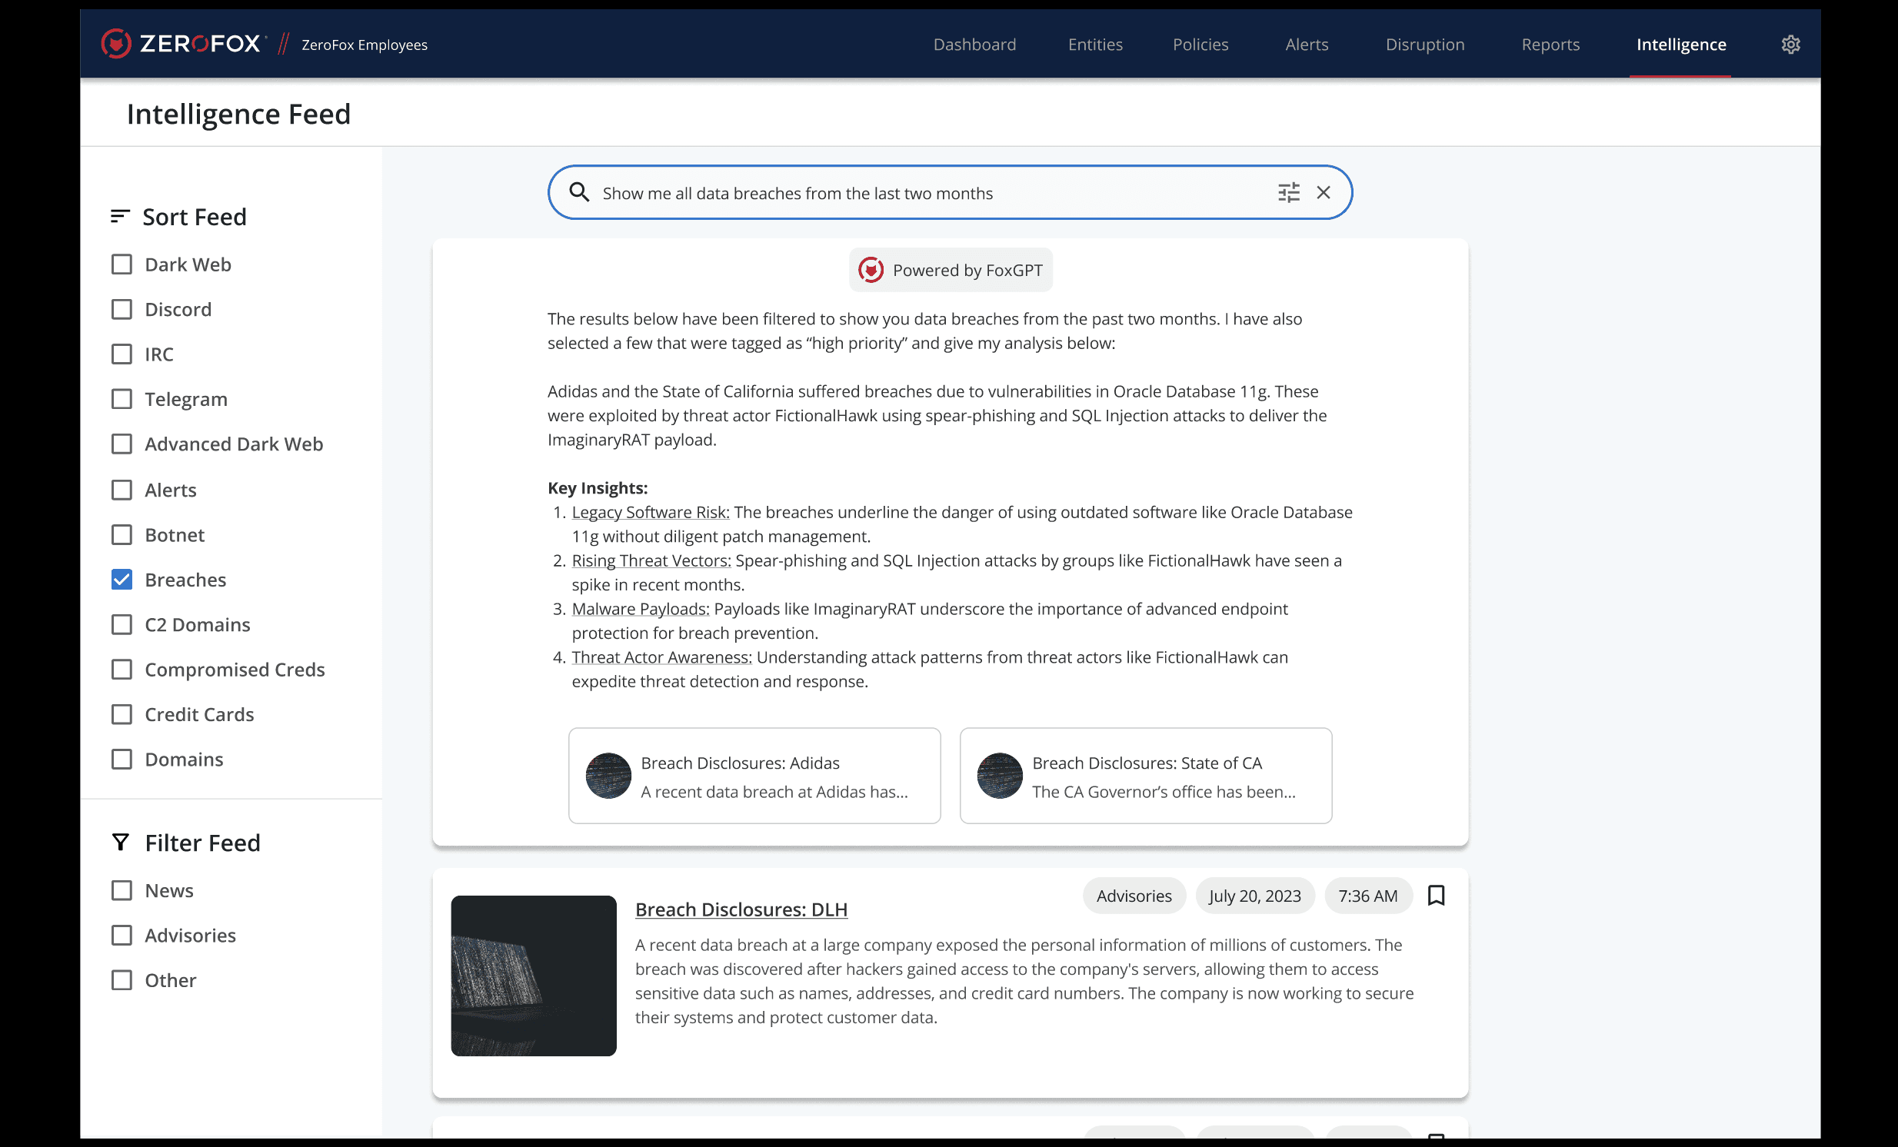The width and height of the screenshot is (1898, 1147).
Task: Open search filter options icon
Action: (1288, 192)
